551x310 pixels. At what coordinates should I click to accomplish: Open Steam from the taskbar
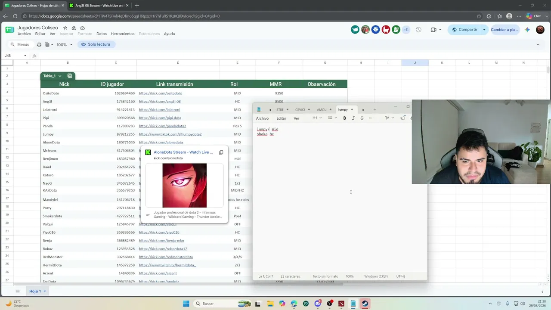coord(365,304)
